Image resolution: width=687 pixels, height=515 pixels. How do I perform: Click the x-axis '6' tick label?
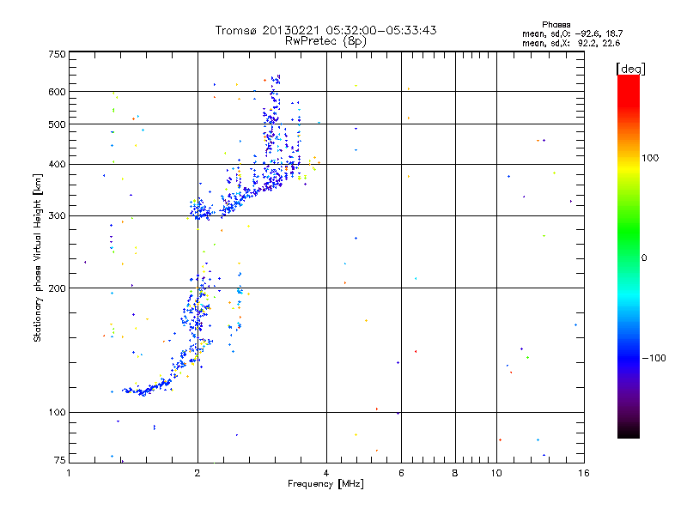click(x=401, y=474)
